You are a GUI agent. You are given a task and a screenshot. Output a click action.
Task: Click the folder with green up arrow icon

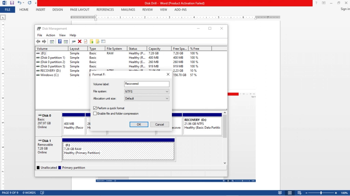pyautogui.click(x=92, y=42)
